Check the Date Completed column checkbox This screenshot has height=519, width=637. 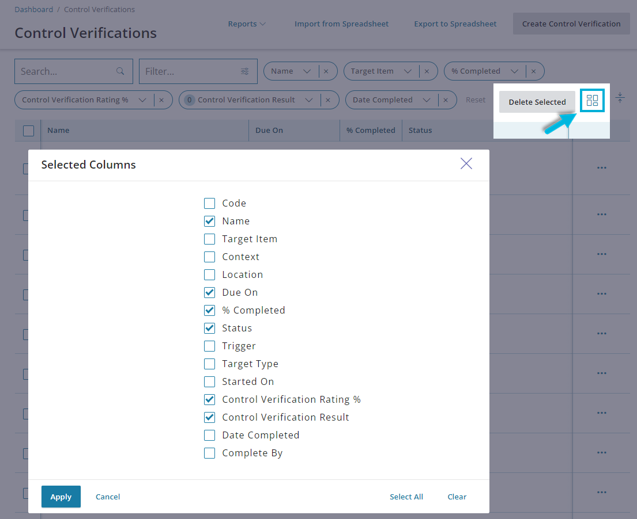[209, 435]
